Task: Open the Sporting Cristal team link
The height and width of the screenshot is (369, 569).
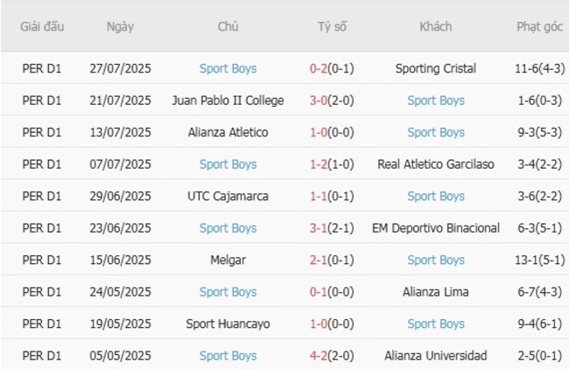Action: point(435,68)
